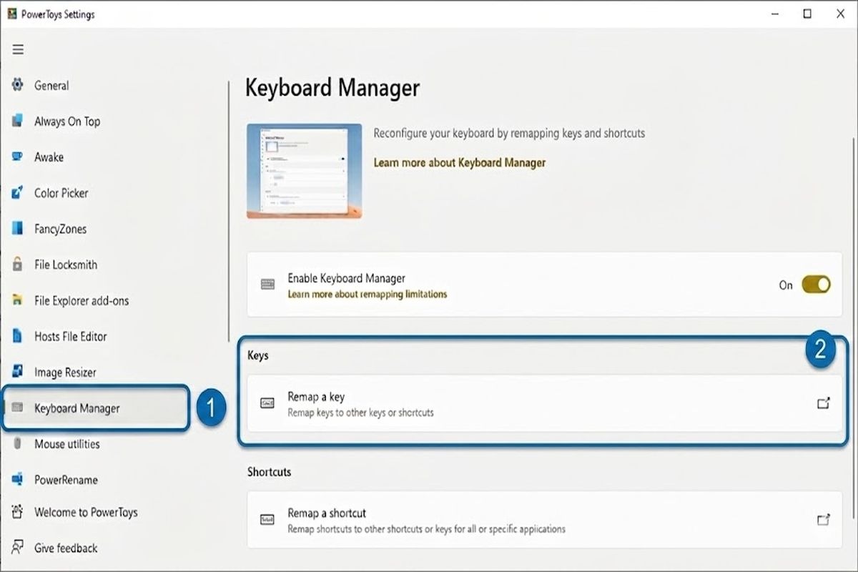The height and width of the screenshot is (572, 858).
Task: Click the Keyboard Manager preview thumbnail
Action: coord(304,171)
